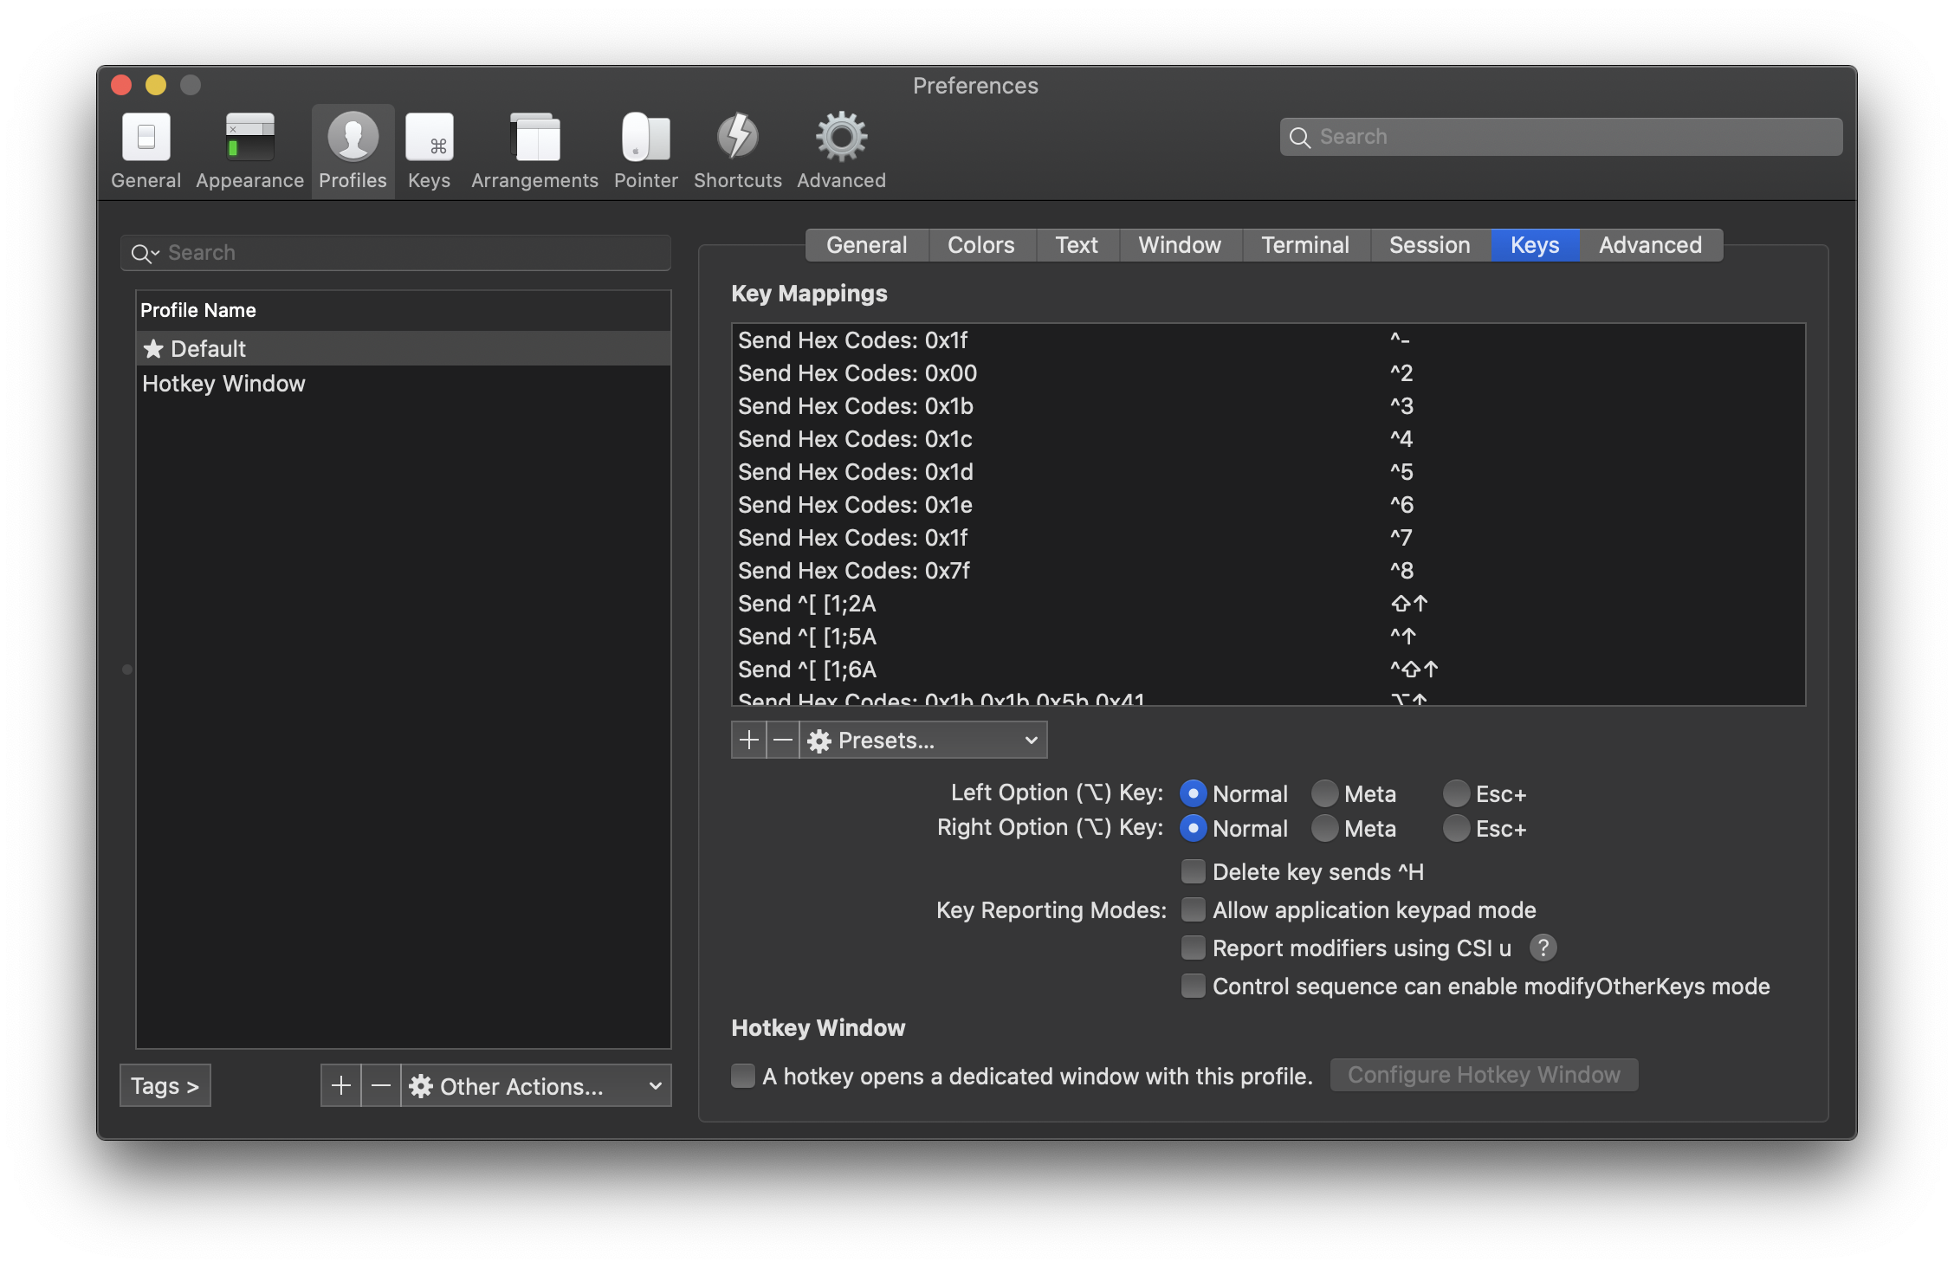Expand the Tags panel button
The image size is (1954, 1268).
[x=165, y=1086]
